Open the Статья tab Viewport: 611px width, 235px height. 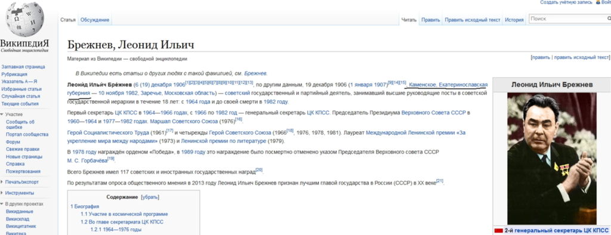[68, 20]
